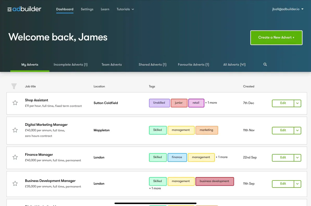Edit the Business Development Manager advert
Screen dimensions: 311x206
click(283, 184)
